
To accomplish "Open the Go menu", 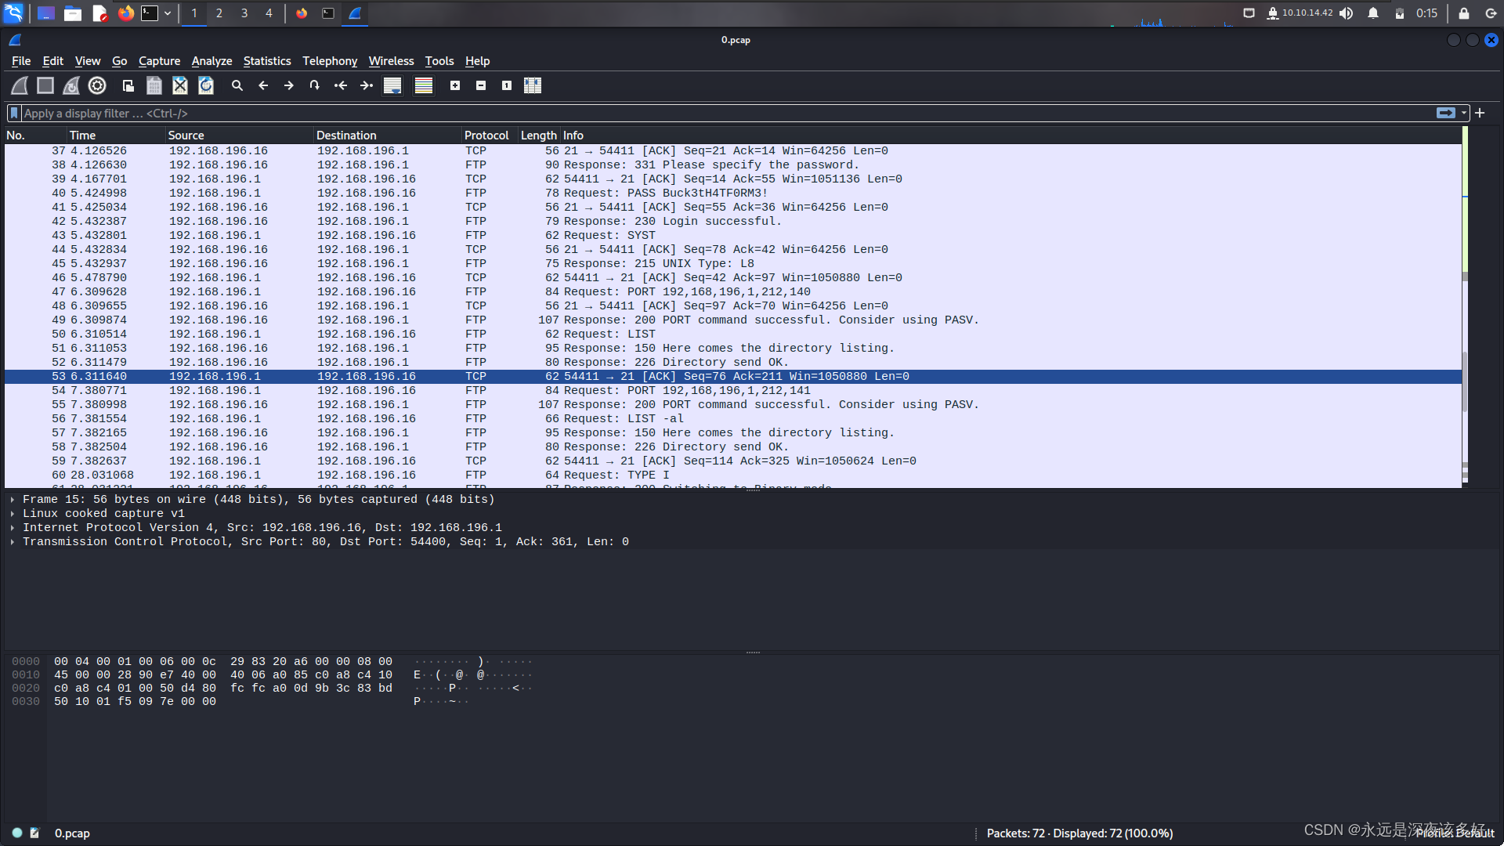I will [x=119, y=61].
